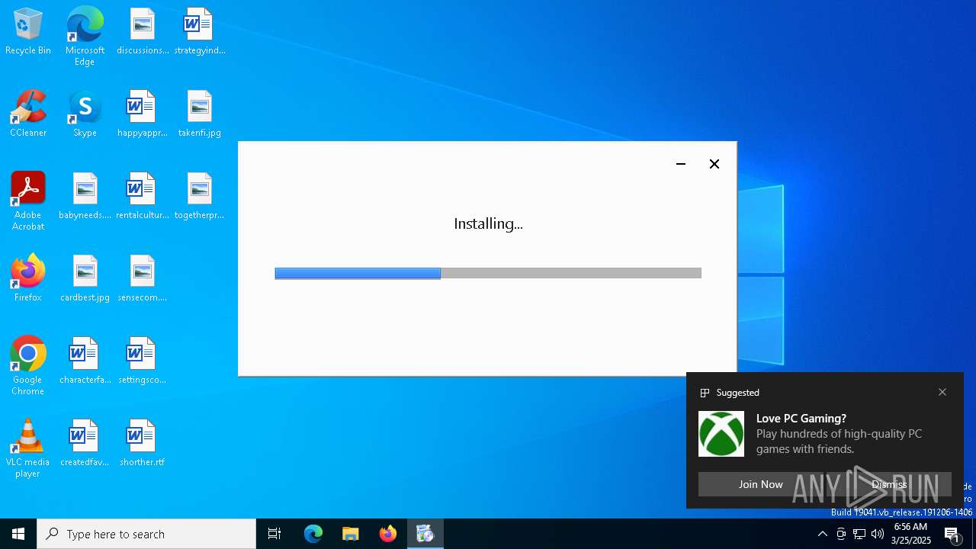The image size is (976, 549).
Task: Open the volume control tray icon
Action: point(878,534)
